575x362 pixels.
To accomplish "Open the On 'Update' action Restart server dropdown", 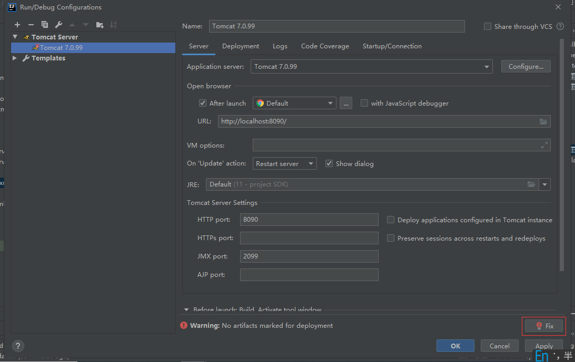I will (x=284, y=163).
